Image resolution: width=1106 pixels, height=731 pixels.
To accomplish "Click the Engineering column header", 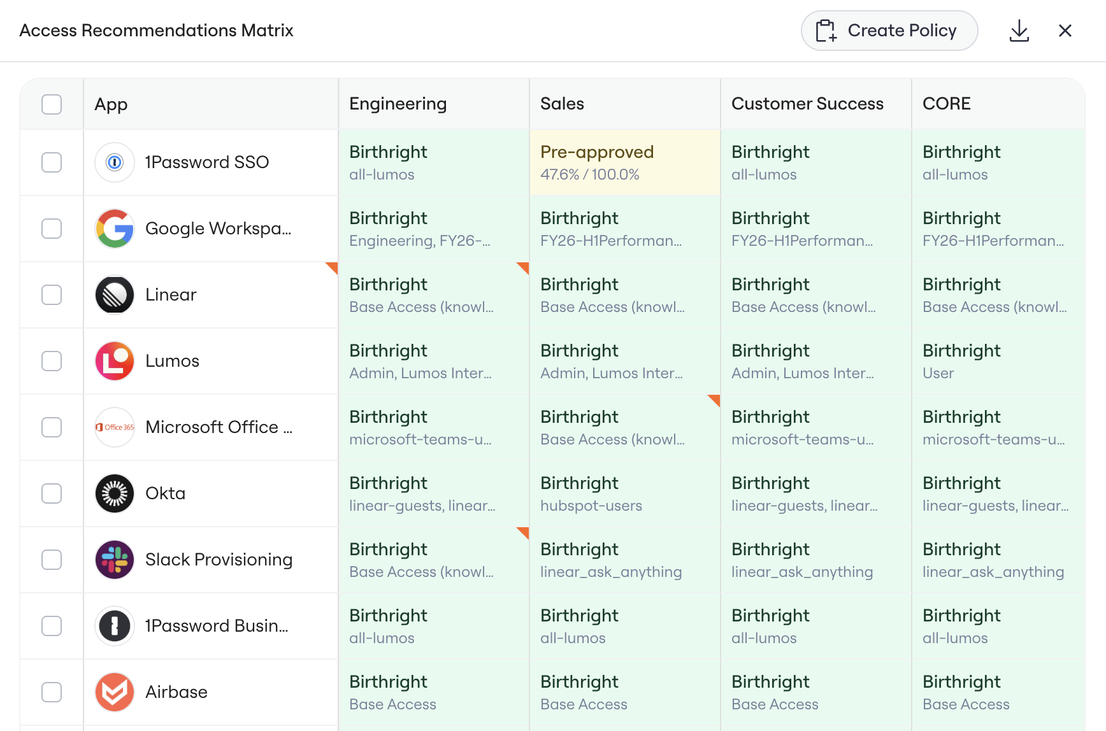I will (434, 104).
